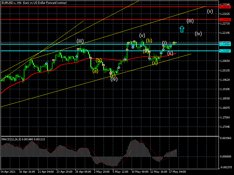Viewport: 234px width, 175px height.
Task: Click the '16 Apr 16:00' time label
Action: 27,171
